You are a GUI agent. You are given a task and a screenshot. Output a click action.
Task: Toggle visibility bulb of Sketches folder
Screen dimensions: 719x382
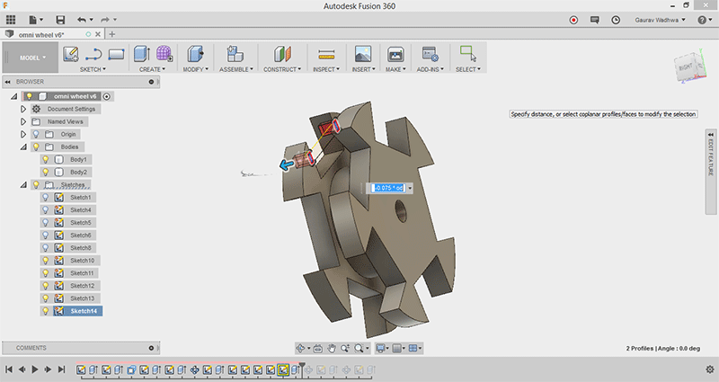36,185
